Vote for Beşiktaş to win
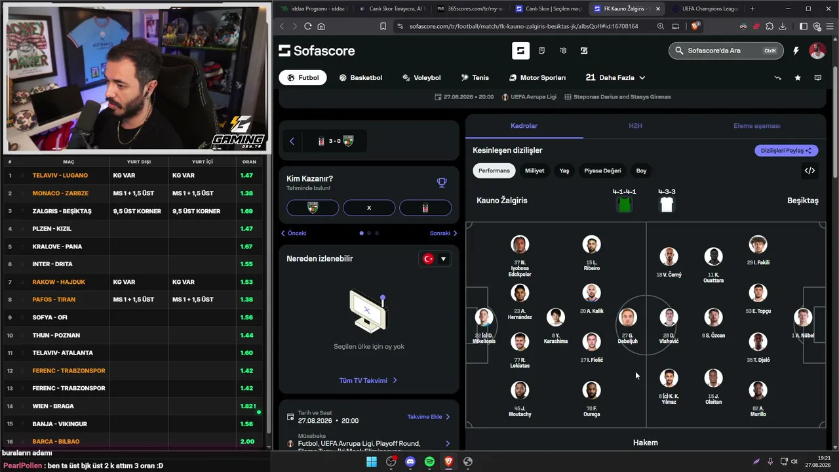 click(425, 208)
